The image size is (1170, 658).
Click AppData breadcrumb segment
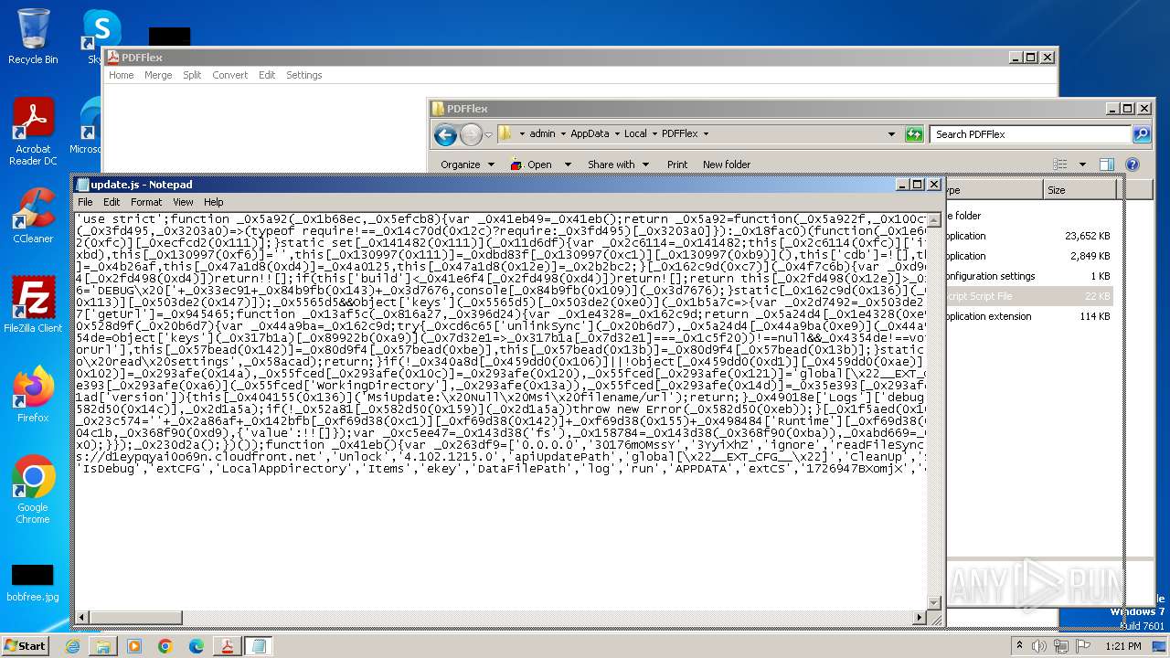pyautogui.click(x=590, y=133)
